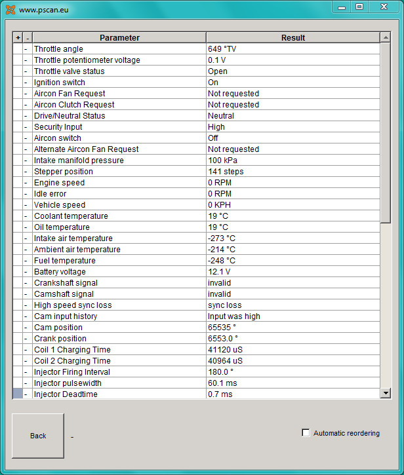The width and height of the screenshot is (404, 475).
Task: Maximize the pscan.eu window
Action: click(359, 7)
